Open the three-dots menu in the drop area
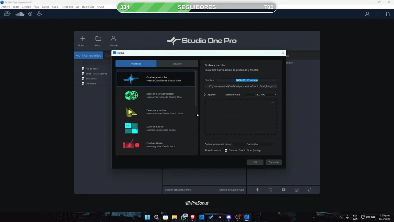Screen dimensions: 394x222 (x=272, y=103)
